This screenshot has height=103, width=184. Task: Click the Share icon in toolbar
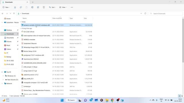point(38,7)
